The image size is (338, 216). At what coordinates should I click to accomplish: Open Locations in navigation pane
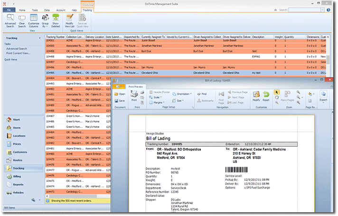24,136
